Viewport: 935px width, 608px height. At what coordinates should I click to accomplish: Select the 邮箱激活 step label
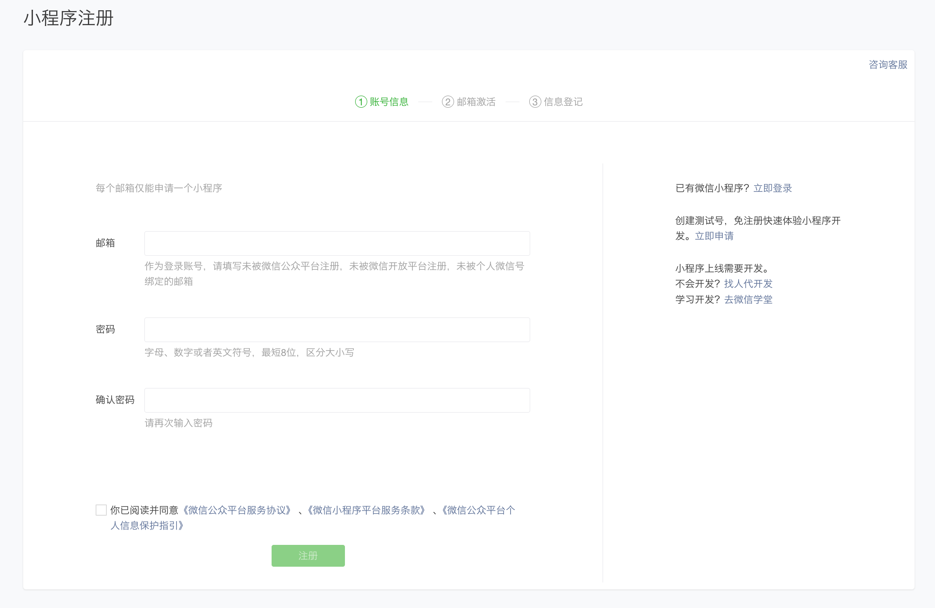476,102
